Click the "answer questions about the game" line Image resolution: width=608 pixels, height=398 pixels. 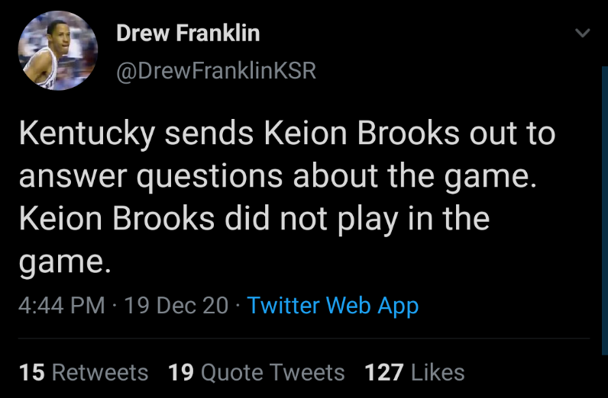[x=273, y=177]
